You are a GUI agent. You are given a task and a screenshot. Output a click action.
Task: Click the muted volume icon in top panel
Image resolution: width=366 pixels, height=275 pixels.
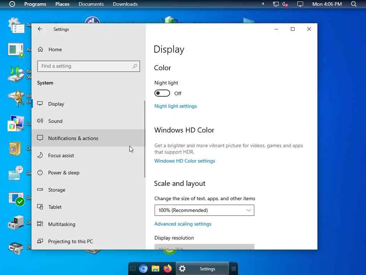pyautogui.click(x=285, y=4)
